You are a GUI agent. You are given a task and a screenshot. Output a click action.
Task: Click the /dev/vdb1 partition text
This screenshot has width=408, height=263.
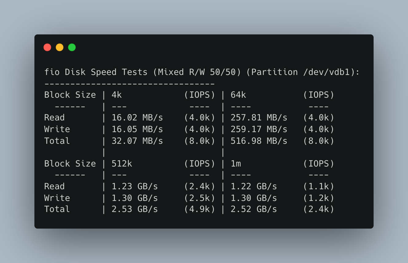[326, 72]
